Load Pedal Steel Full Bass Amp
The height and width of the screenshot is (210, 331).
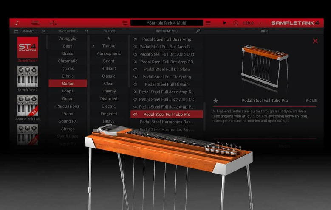tap(167, 39)
